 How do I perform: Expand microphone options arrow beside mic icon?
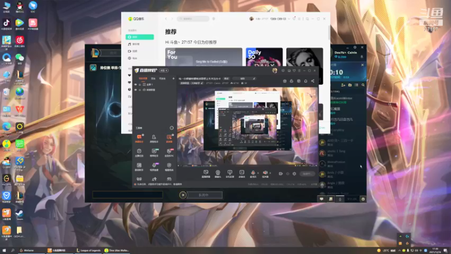(x=258, y=173)
